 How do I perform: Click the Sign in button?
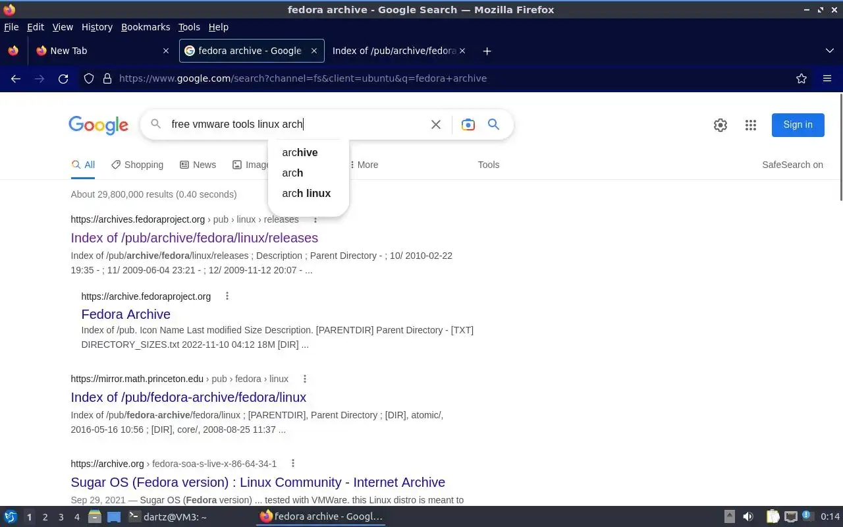click(798, 125)
